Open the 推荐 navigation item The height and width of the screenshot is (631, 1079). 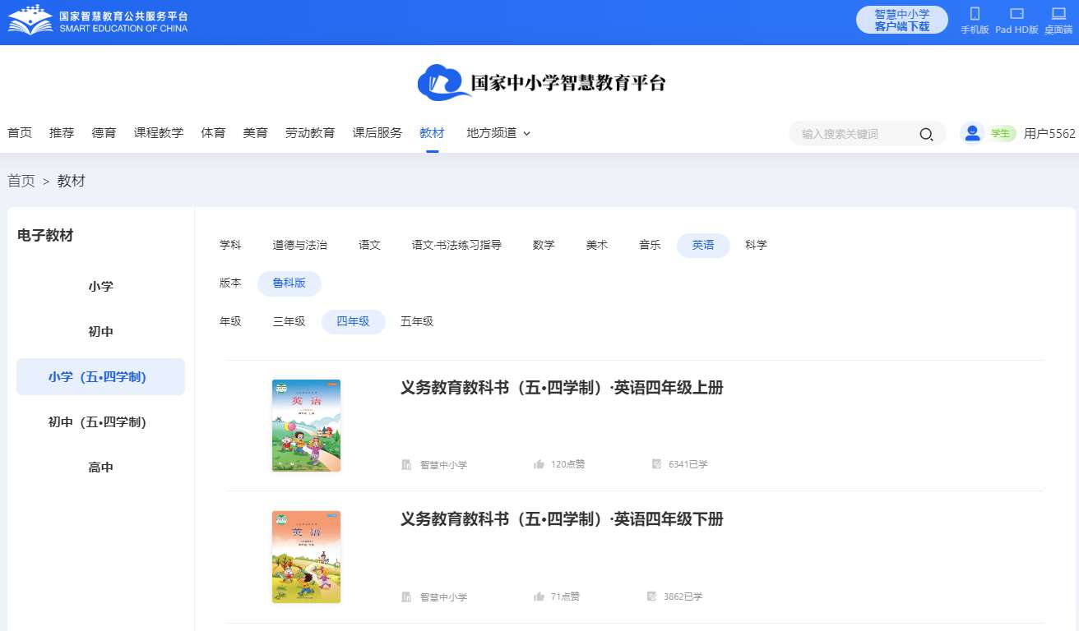tap(62, 133)
